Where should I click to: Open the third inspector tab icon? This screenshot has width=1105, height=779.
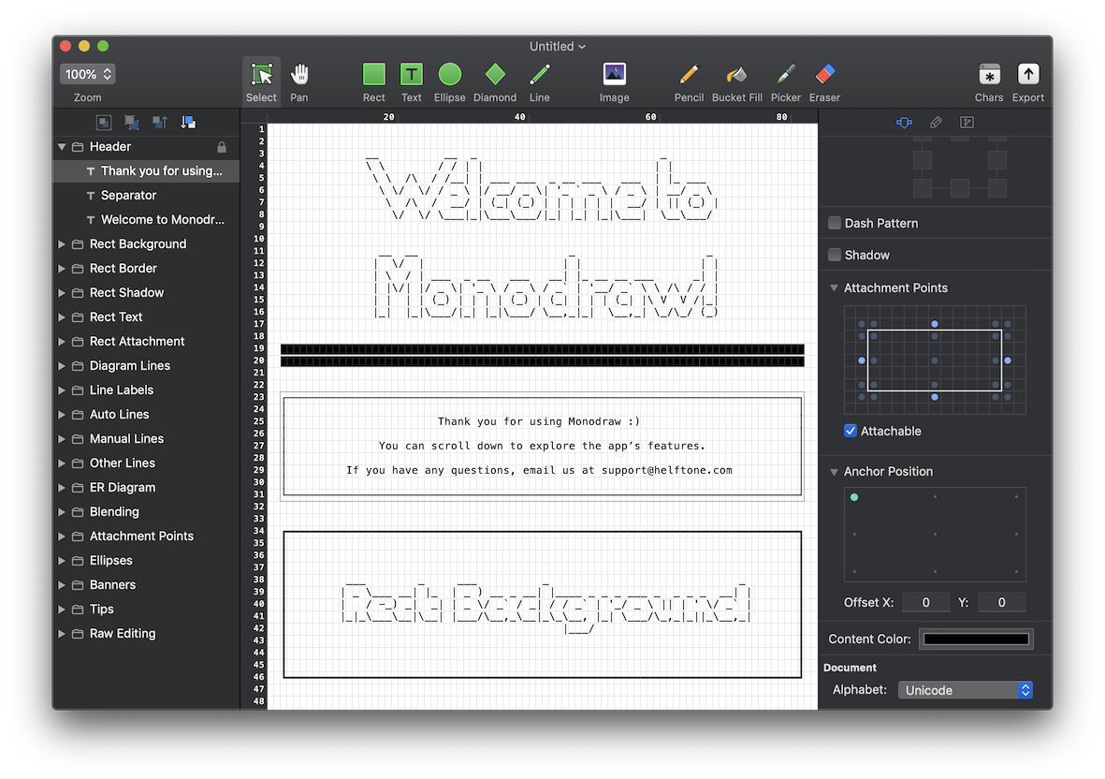[x=967, y=123]
